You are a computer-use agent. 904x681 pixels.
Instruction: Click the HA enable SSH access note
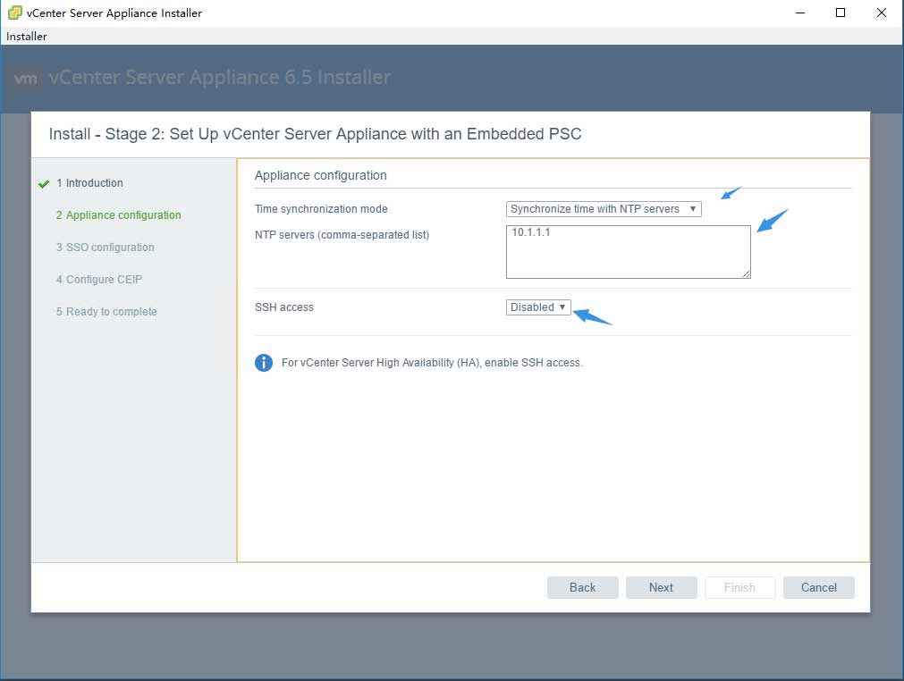(x=432, y=362)
